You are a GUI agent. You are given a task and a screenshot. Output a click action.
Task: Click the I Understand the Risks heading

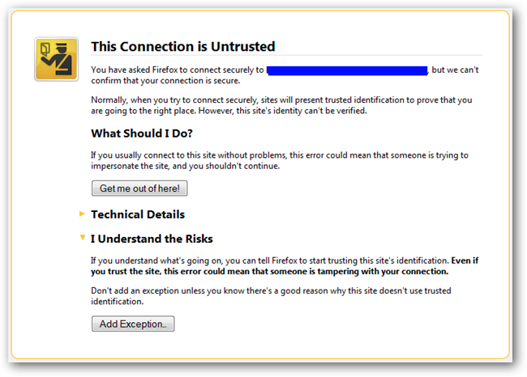[x=152, y=239]
